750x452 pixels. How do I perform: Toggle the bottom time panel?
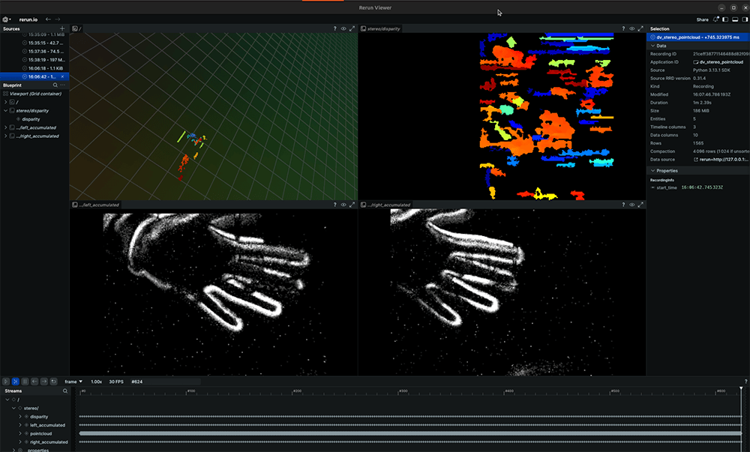(735, 19)
